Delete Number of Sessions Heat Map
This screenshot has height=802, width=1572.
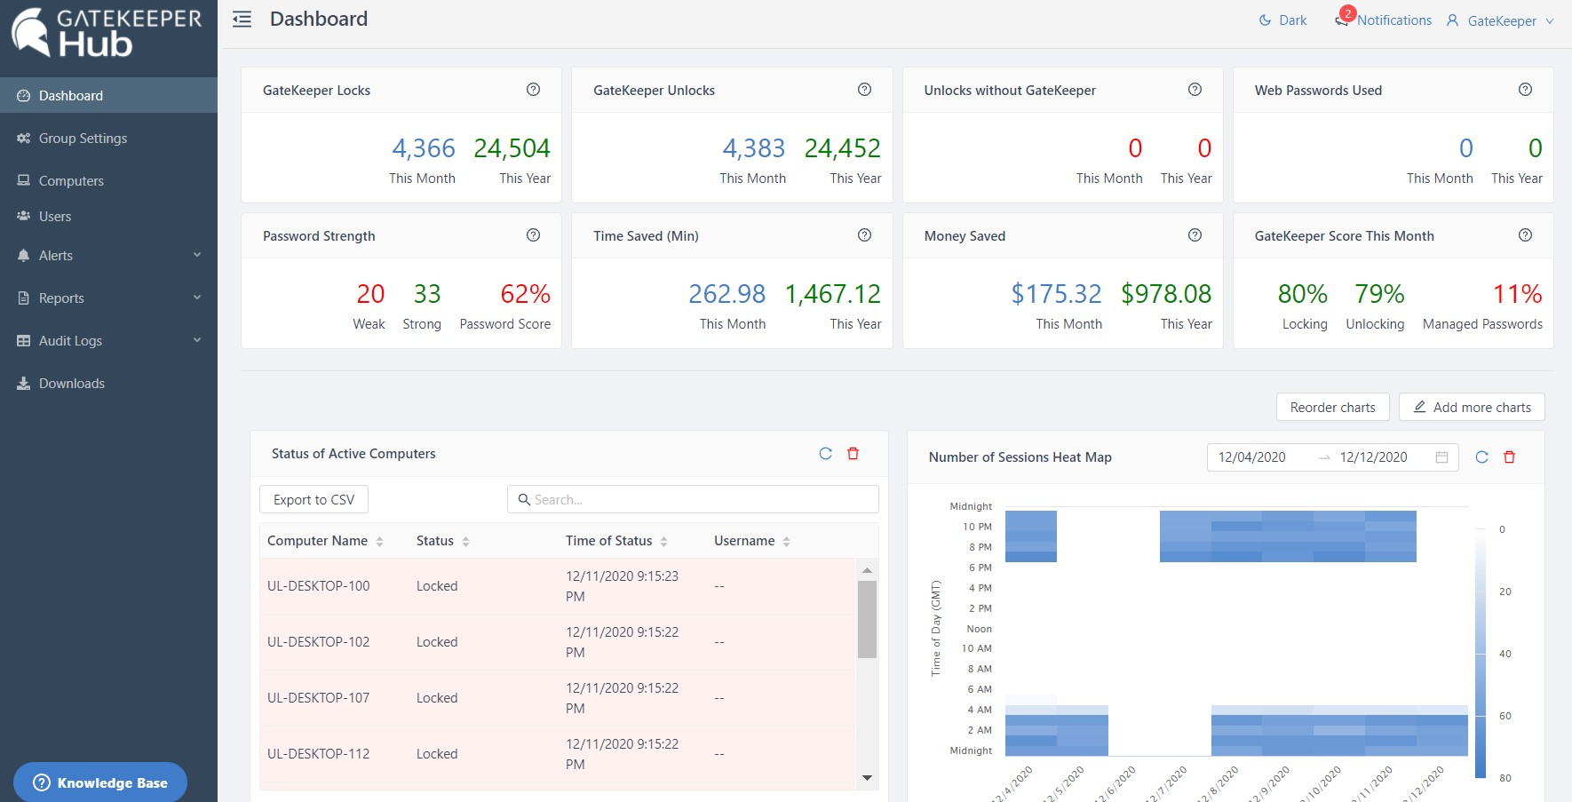tap(1509, 457)
